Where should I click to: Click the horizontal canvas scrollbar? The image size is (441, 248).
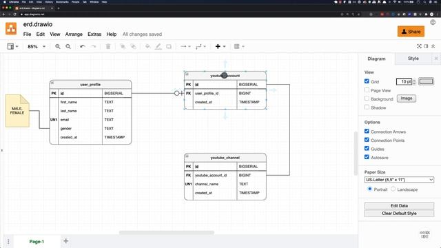pos(167,233)
